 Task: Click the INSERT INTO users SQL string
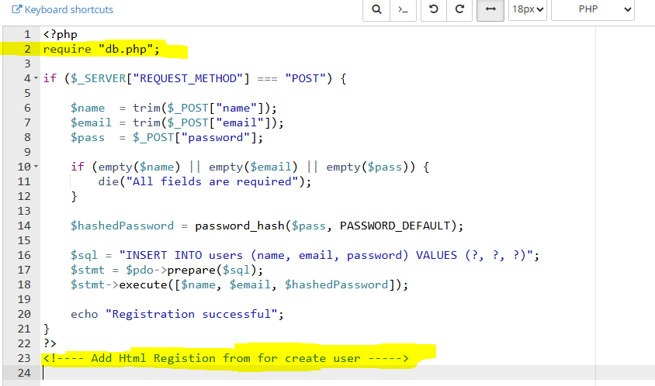[326, 255]
